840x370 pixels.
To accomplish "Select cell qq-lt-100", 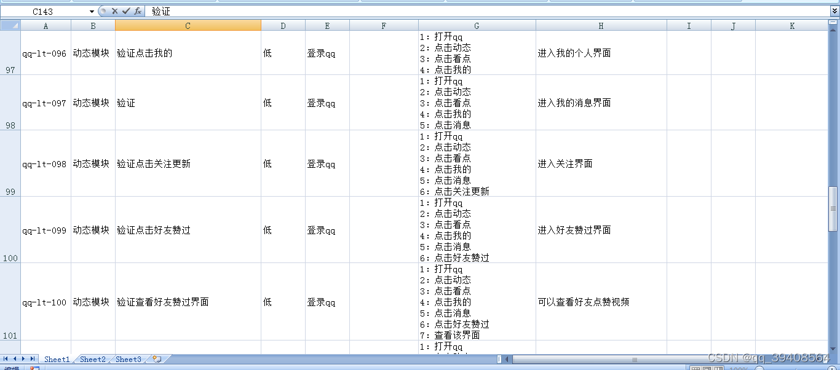I will (x=46, y=302).
